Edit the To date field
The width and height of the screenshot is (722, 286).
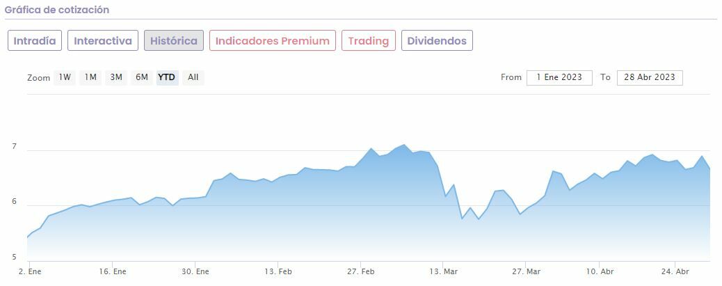click(x=650, y=77)
